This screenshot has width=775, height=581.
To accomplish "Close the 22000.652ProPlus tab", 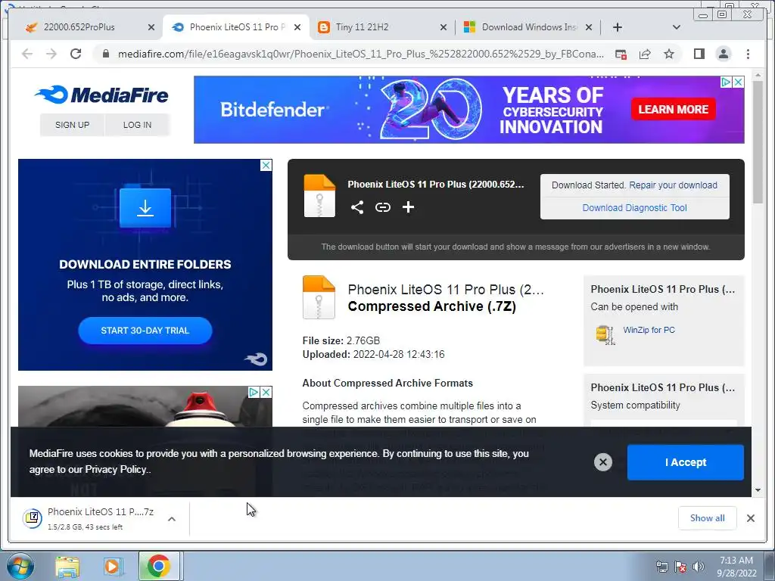I will click(x=151, y=27).
